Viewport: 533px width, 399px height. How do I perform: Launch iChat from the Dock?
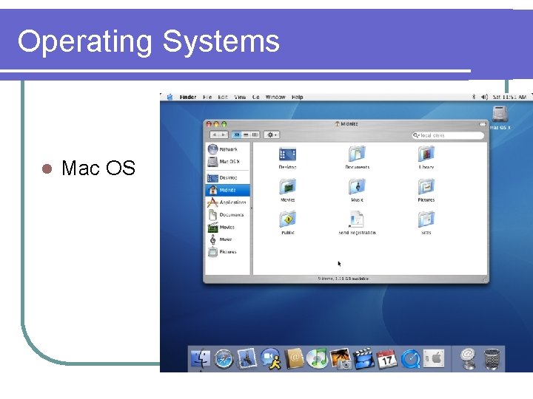(271, 359)
